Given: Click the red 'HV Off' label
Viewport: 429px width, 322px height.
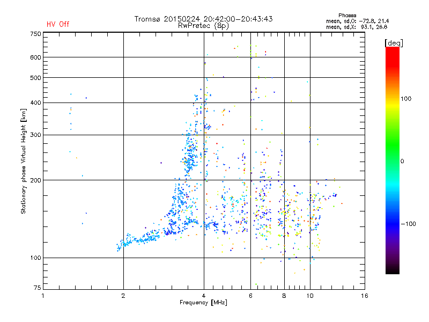Looking at the screenshot, I should click(58, 24).
